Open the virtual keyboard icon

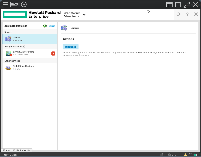[x=15, y=4]
